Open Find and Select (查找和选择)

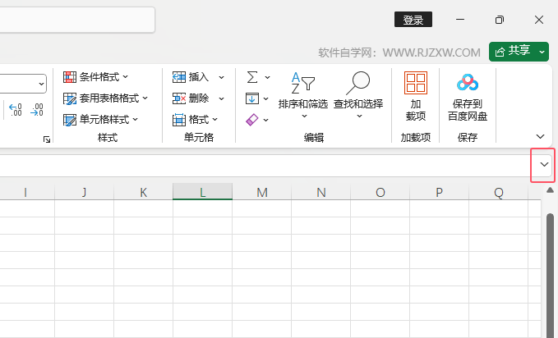tap(358, 94)
